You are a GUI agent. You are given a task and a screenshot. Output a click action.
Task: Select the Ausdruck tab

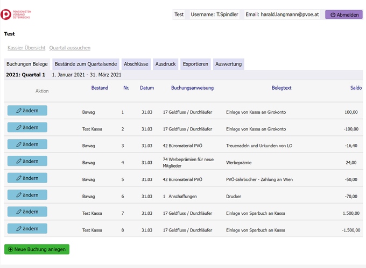[166, 64]
